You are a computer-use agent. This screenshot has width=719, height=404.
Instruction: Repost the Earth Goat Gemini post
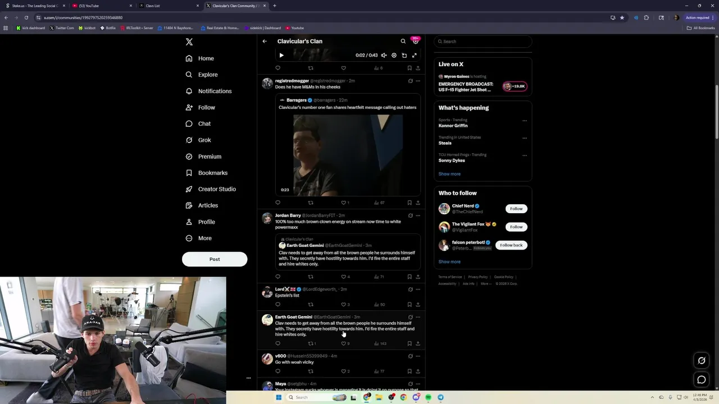[x=312, y=343]
